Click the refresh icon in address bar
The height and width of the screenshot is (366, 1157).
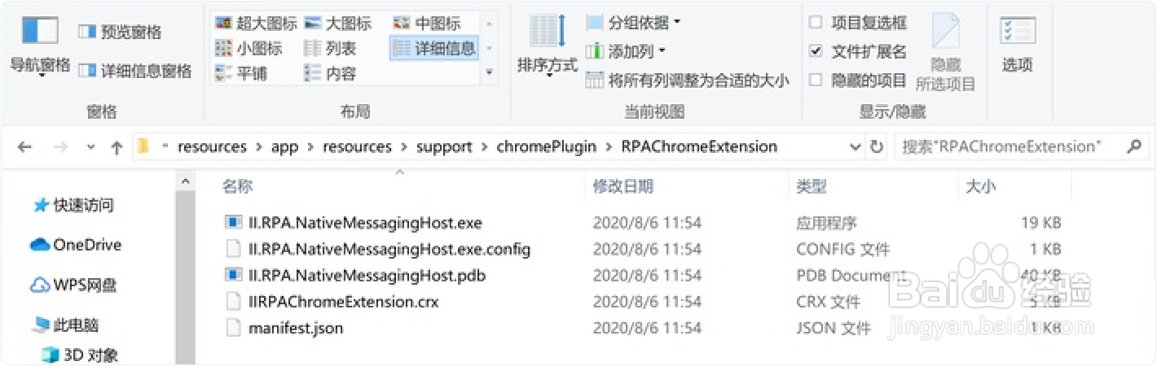tap(877, 147)
